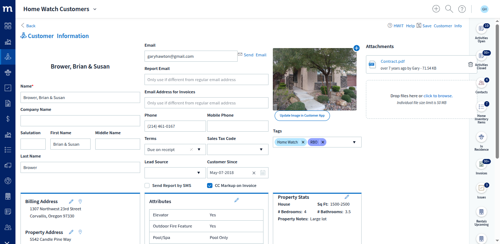Image resolution: width=500 pixels, height=244 pixels.
Task: Open the checkbox tasks icon in sidebar
Action: click(x=8, y=88)
